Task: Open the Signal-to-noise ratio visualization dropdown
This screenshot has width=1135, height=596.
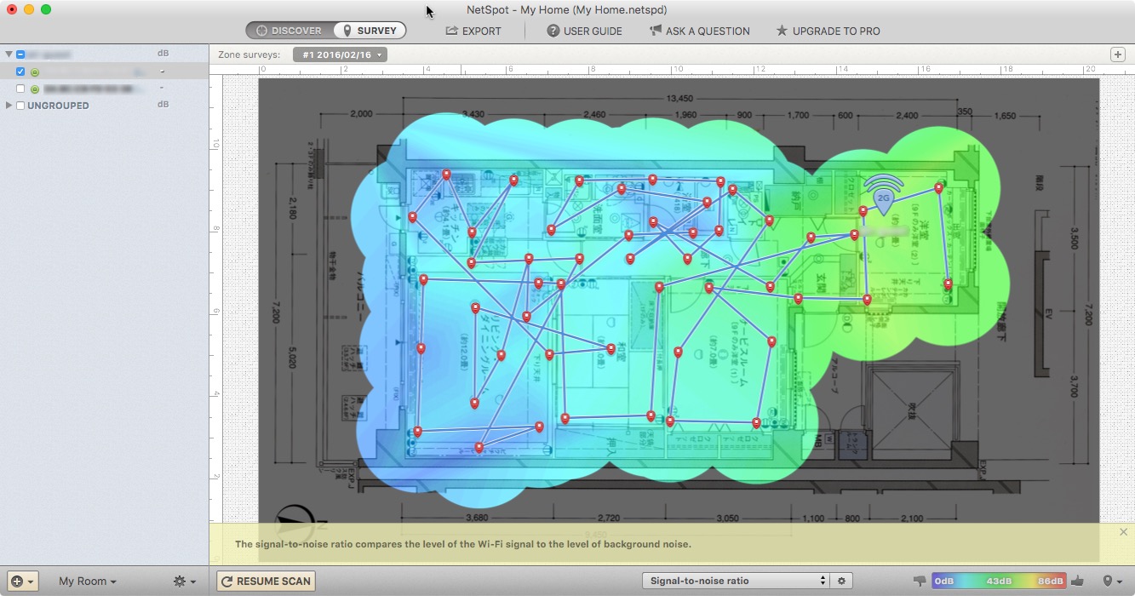Action: [736, 581]
